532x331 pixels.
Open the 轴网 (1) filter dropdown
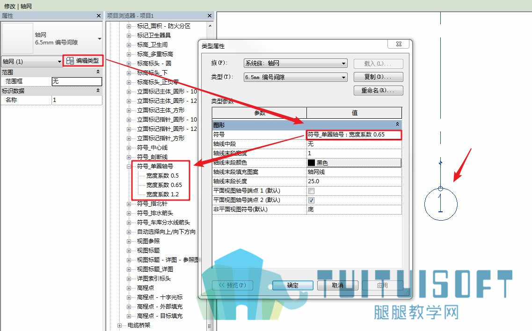coord(32,61)
